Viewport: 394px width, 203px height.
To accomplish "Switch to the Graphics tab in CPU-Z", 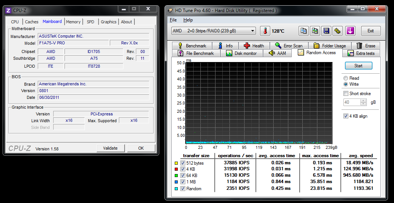I will [x=109, y=22].
